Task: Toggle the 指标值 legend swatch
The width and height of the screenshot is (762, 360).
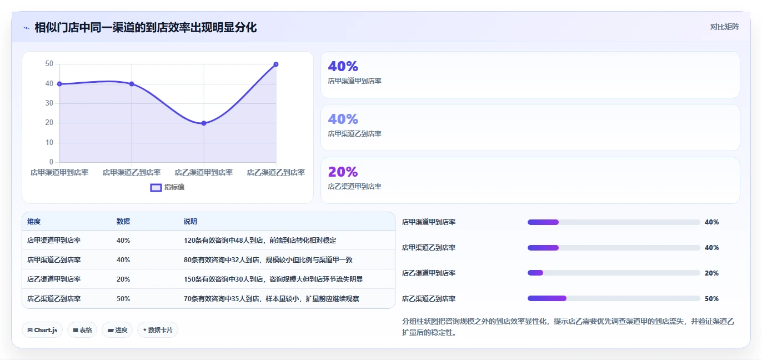Action: 156,187
